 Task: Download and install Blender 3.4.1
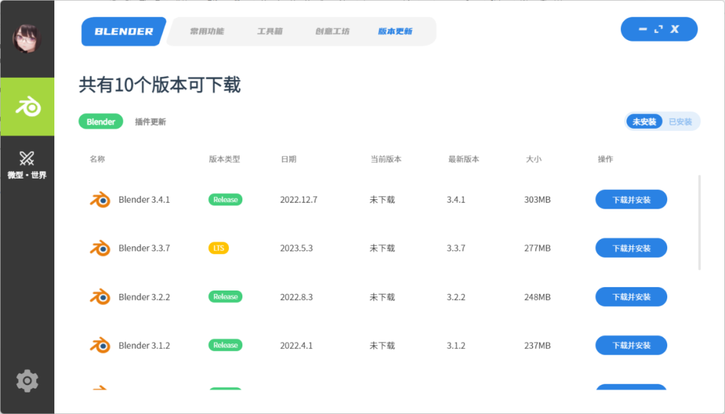click(x=631, y=199)
